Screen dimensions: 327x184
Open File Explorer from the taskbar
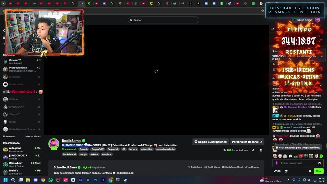coord(28,180)
